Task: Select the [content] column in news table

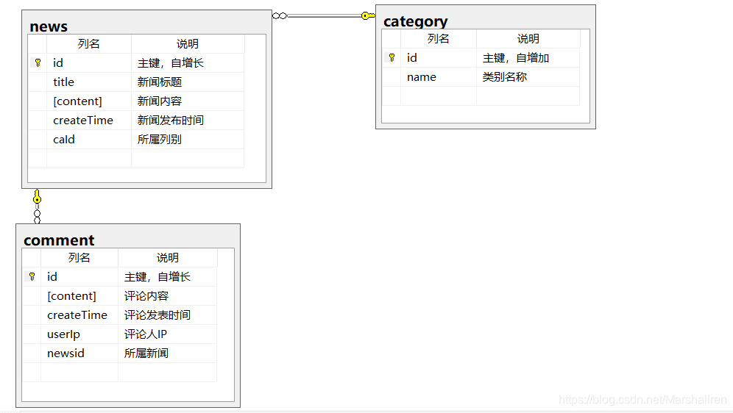Action: coord(89,101)
